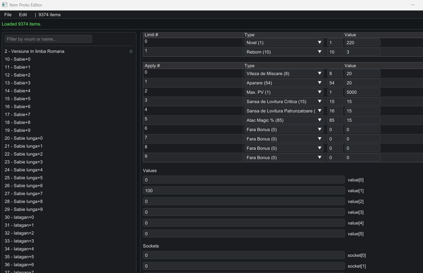Viewport: 423px width, 273px height.
Task: Select item 32 - Iatagan+2
Action: coord(19,233)
